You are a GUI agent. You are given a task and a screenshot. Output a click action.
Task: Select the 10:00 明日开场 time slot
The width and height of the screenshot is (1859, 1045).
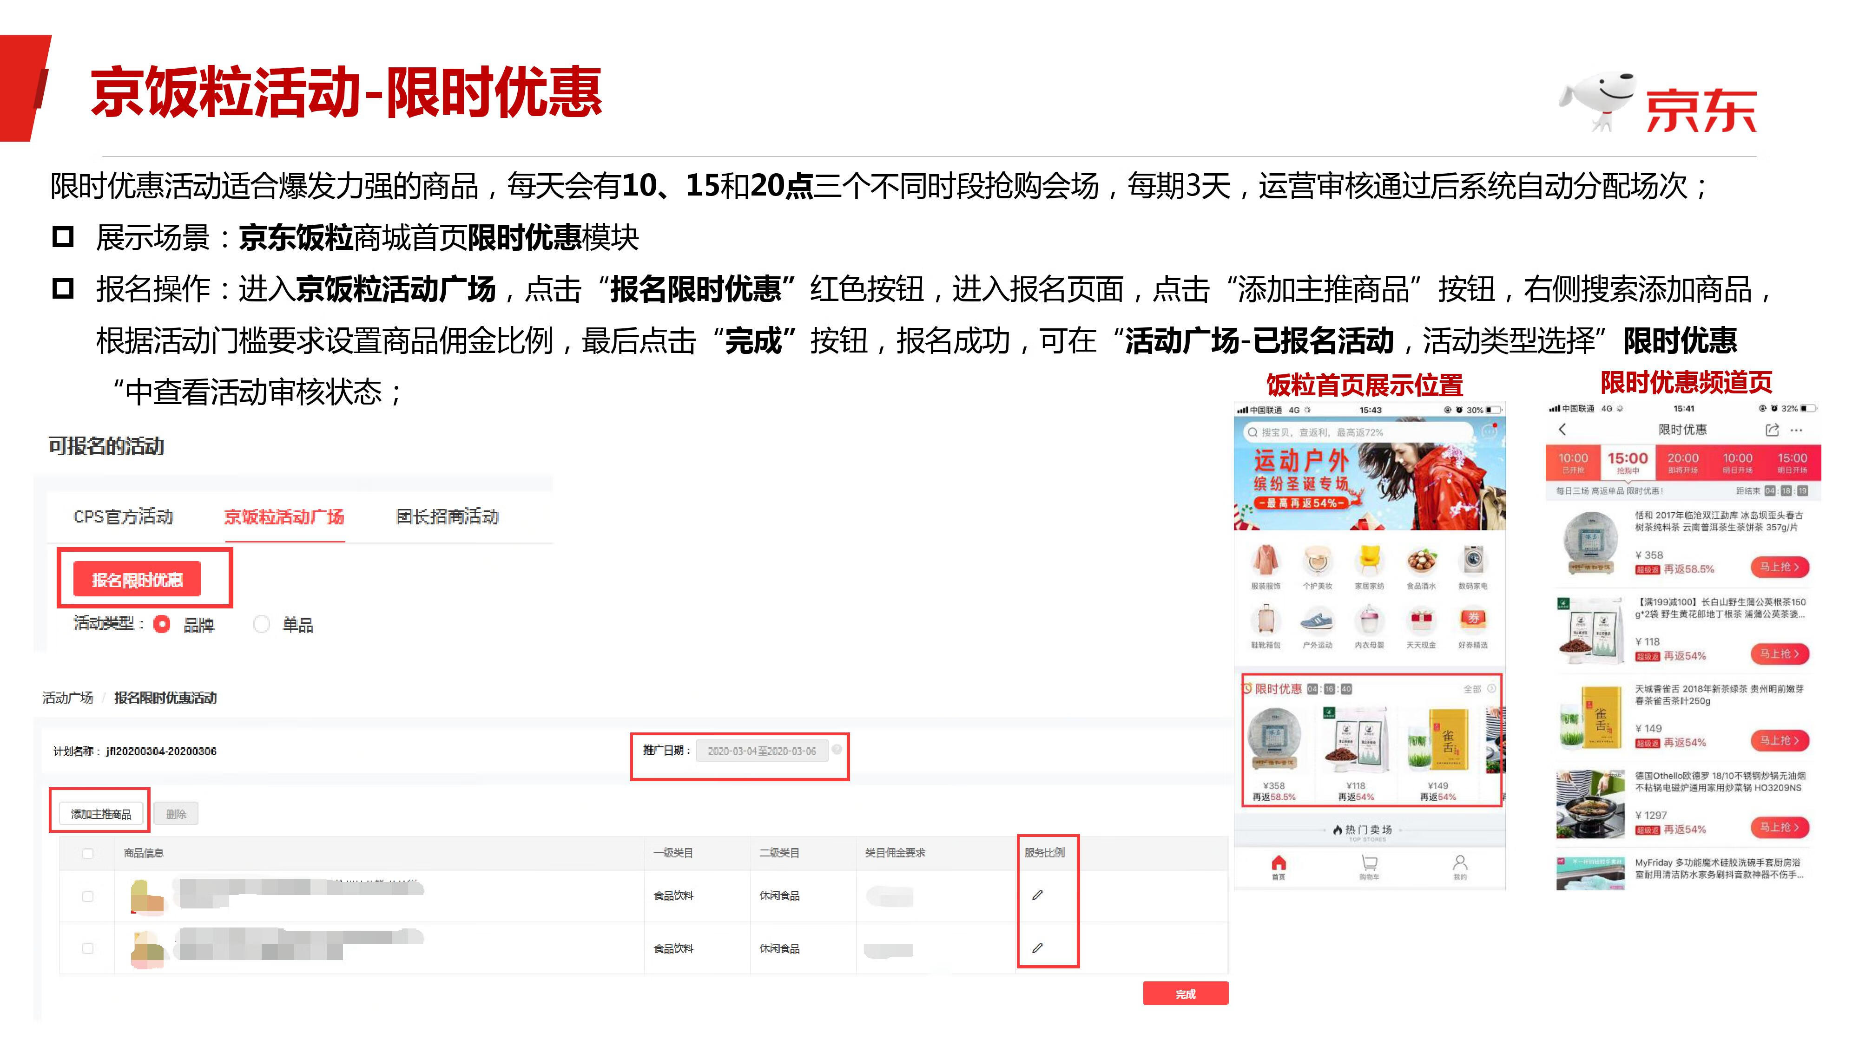[1738, 463]
